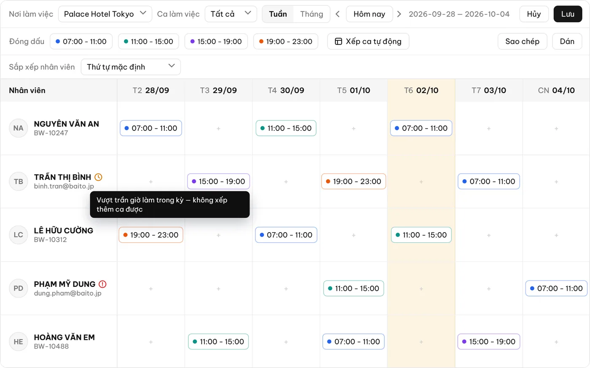
Task: Click Xếp ca tự động button
Action: tap(368, 41)
